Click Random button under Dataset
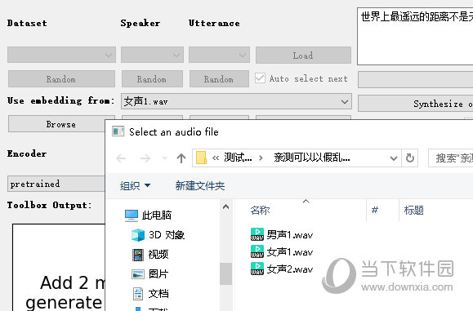The width and height of the screenshot is (473, 311). [x=61, y=79]
